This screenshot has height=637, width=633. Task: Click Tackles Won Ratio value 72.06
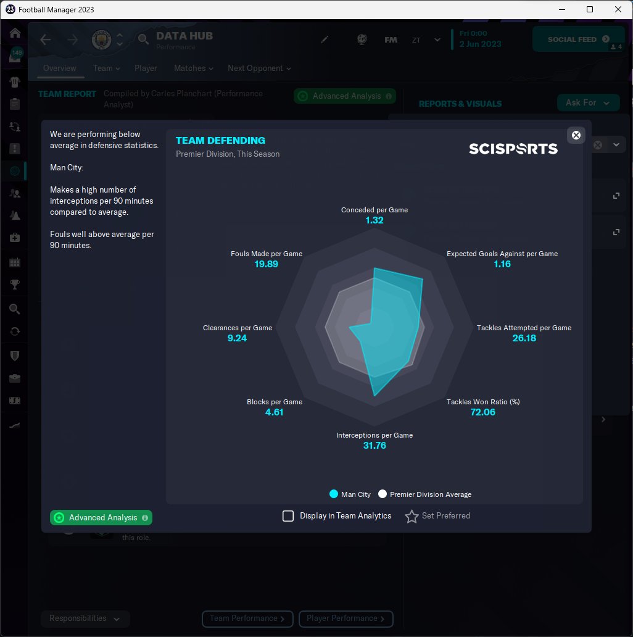(x=482, y=412)
